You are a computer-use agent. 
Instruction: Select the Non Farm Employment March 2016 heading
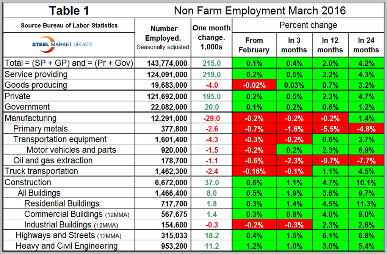[260, 10]
